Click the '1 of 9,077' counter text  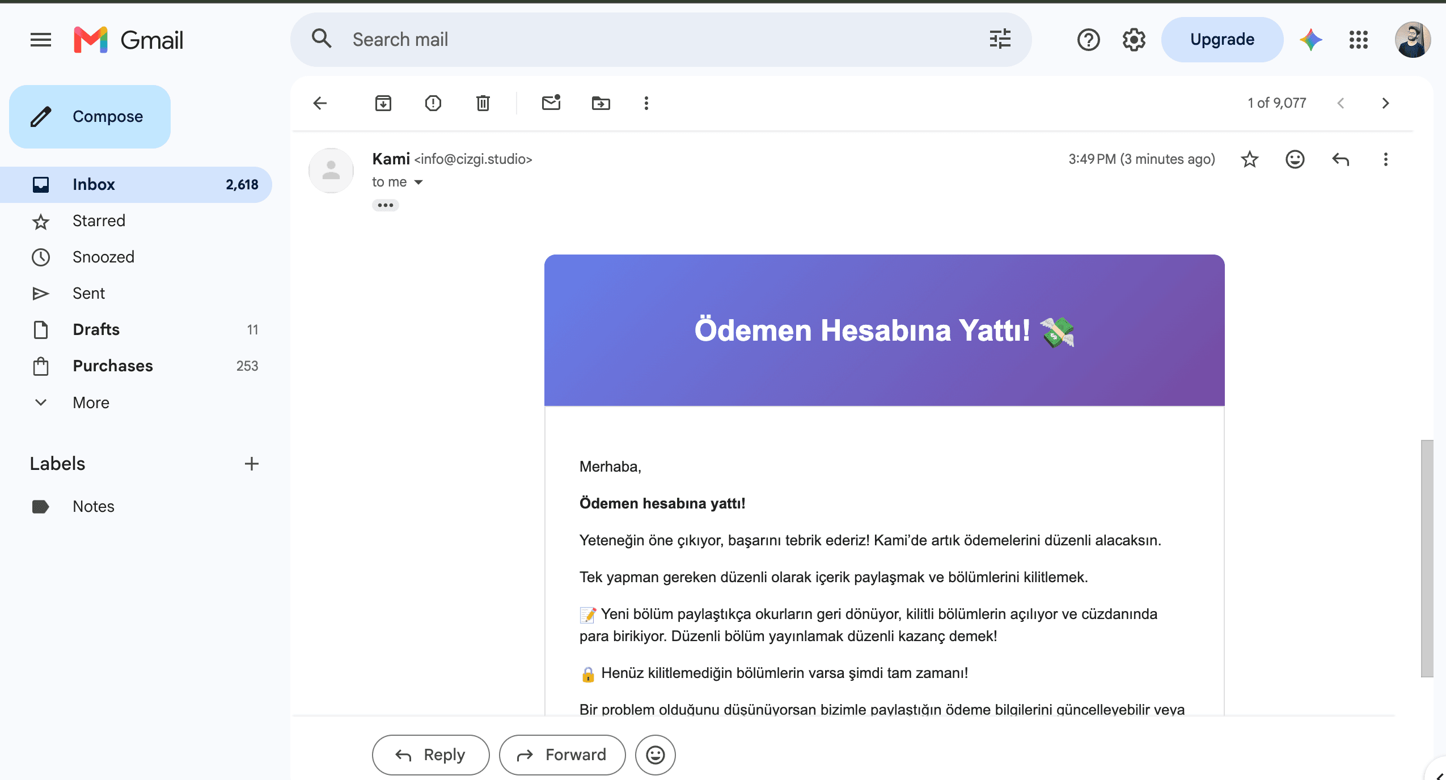coord(1277,103)
